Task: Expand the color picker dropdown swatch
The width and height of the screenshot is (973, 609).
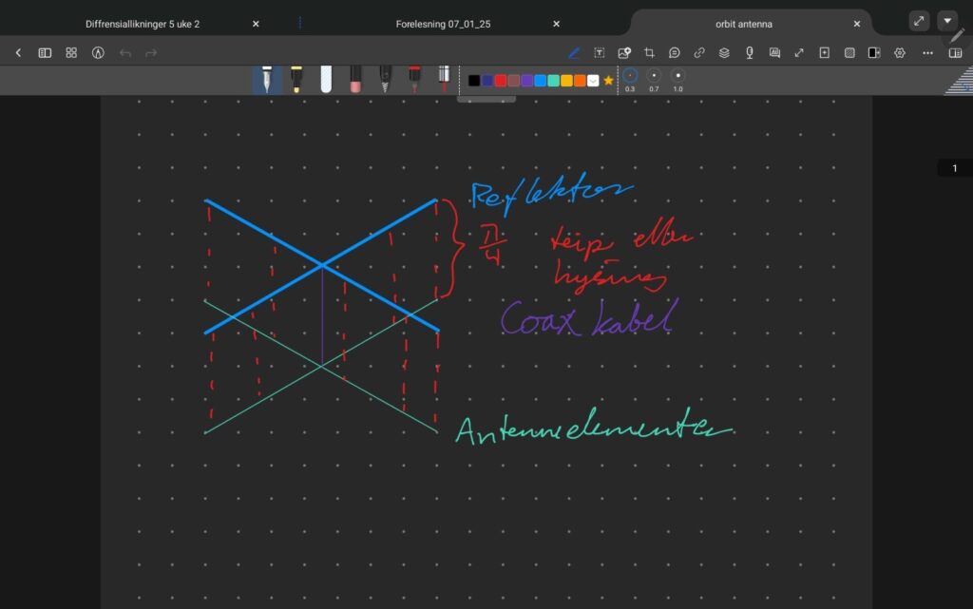Action: coord(593,81)
